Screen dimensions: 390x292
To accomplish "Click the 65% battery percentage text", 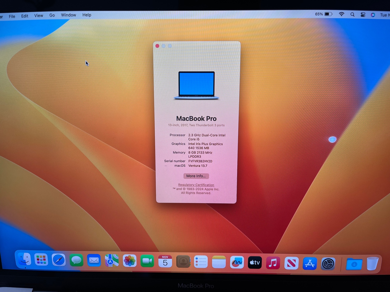I will tap(319, 14).
